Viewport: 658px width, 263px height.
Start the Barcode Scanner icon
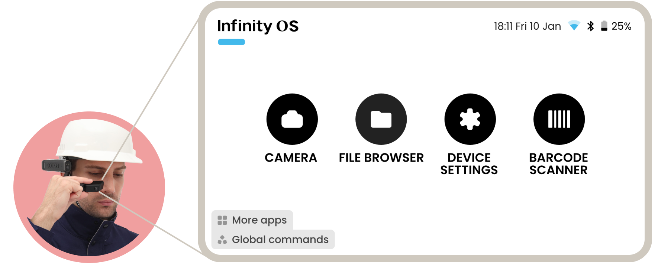tap(559, 119)
